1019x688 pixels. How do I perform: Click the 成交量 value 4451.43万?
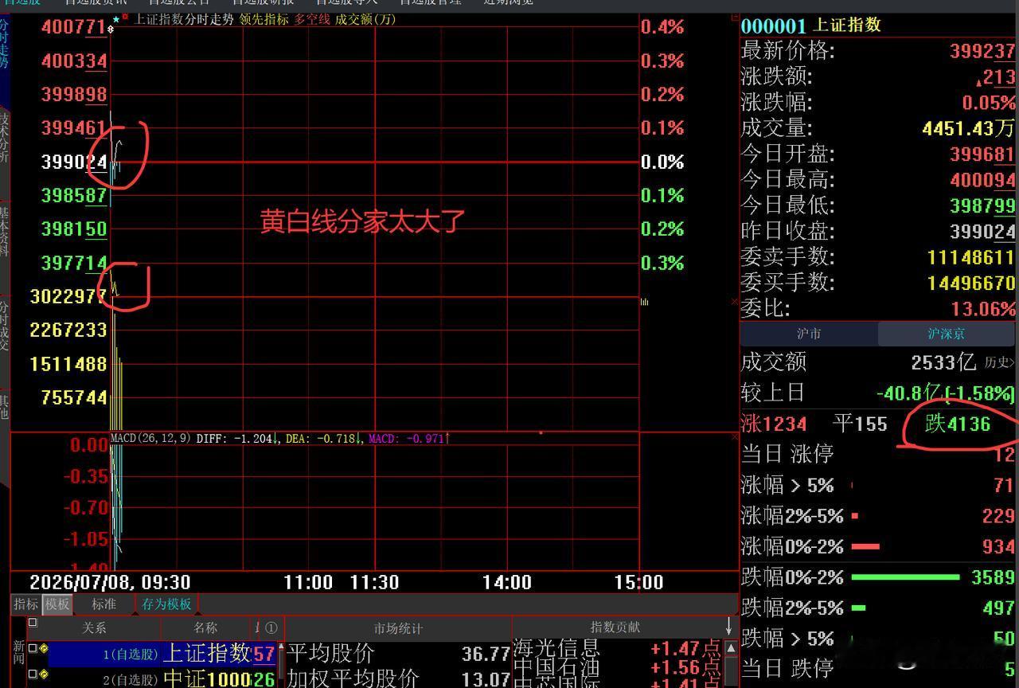coord(968,127)
